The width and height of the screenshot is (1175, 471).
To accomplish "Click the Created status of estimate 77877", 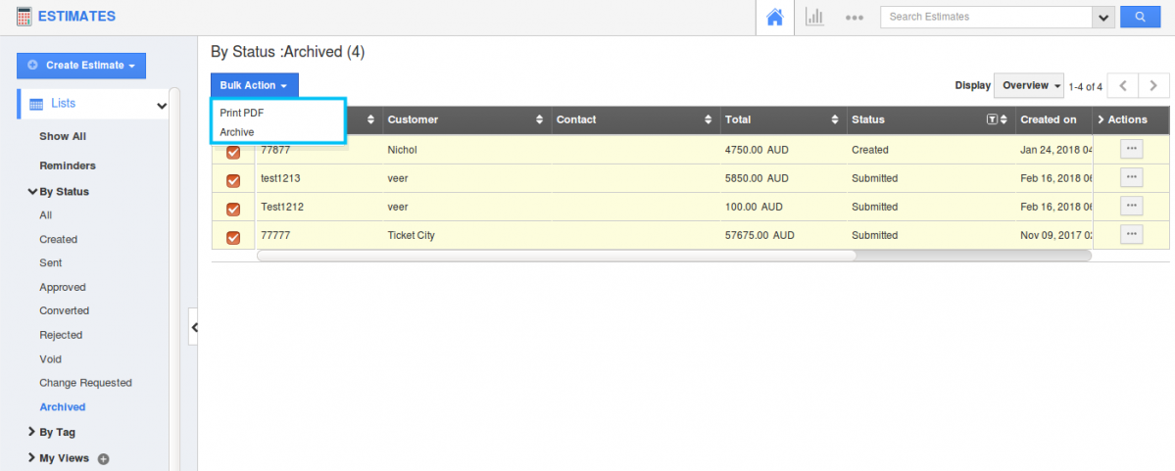I will pos(869,150).
